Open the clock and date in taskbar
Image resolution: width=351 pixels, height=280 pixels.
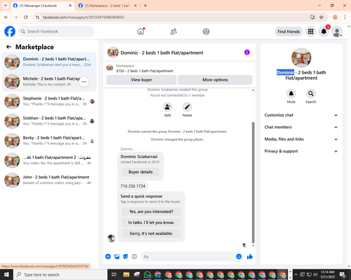pyautogui.click(x=327, y=274)
